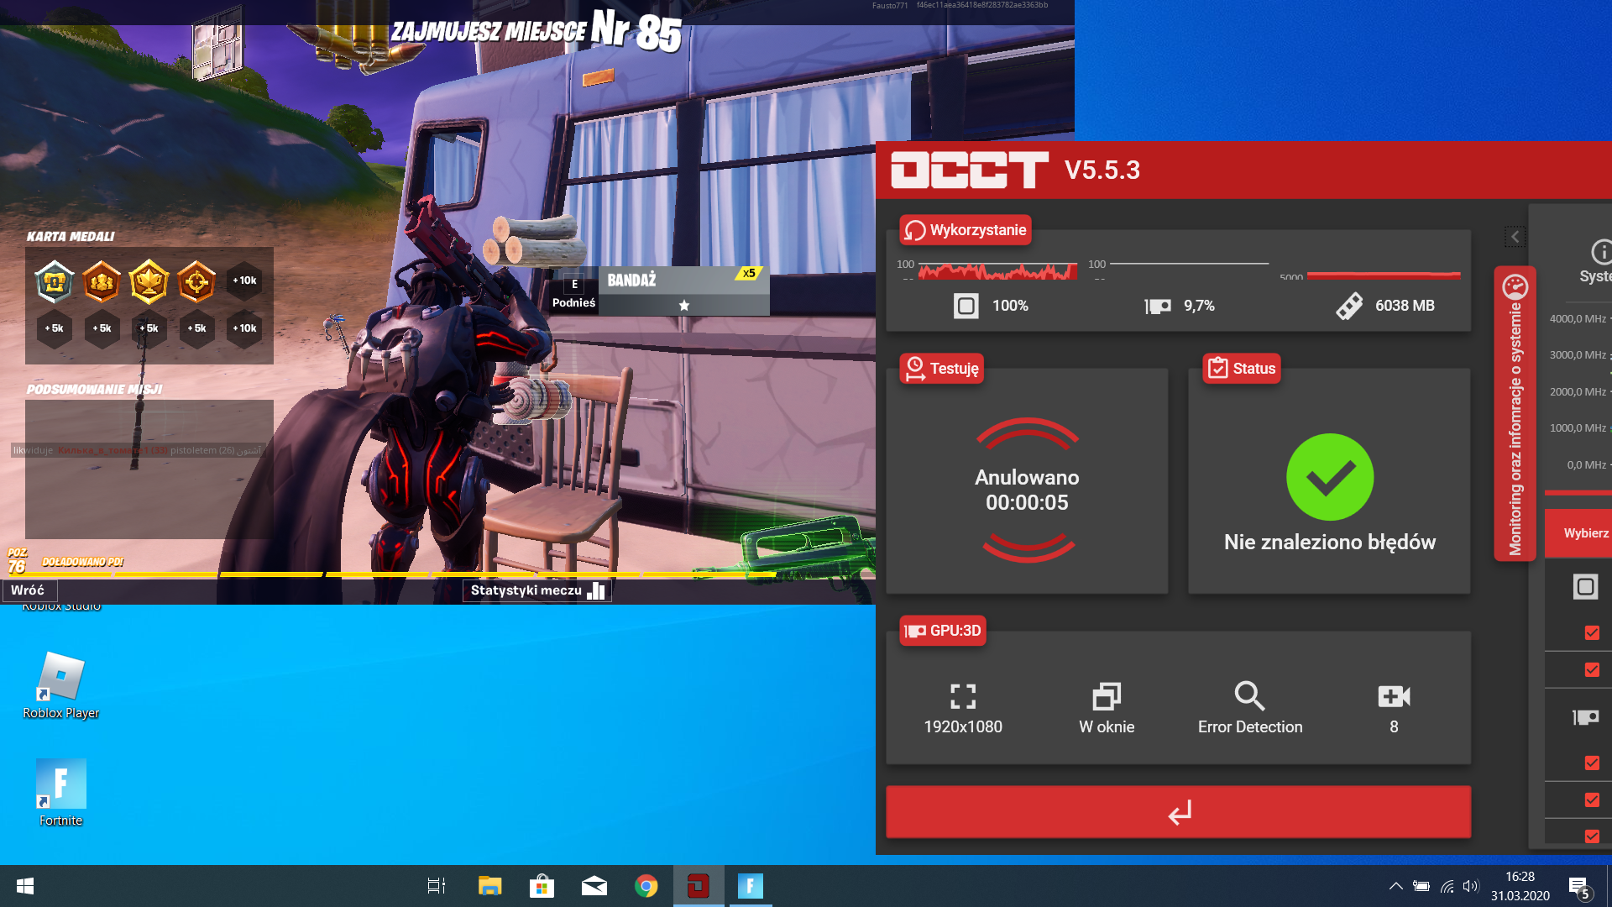Click the Zajmujesz miejsce Nr 85 banner

(536, 32)
